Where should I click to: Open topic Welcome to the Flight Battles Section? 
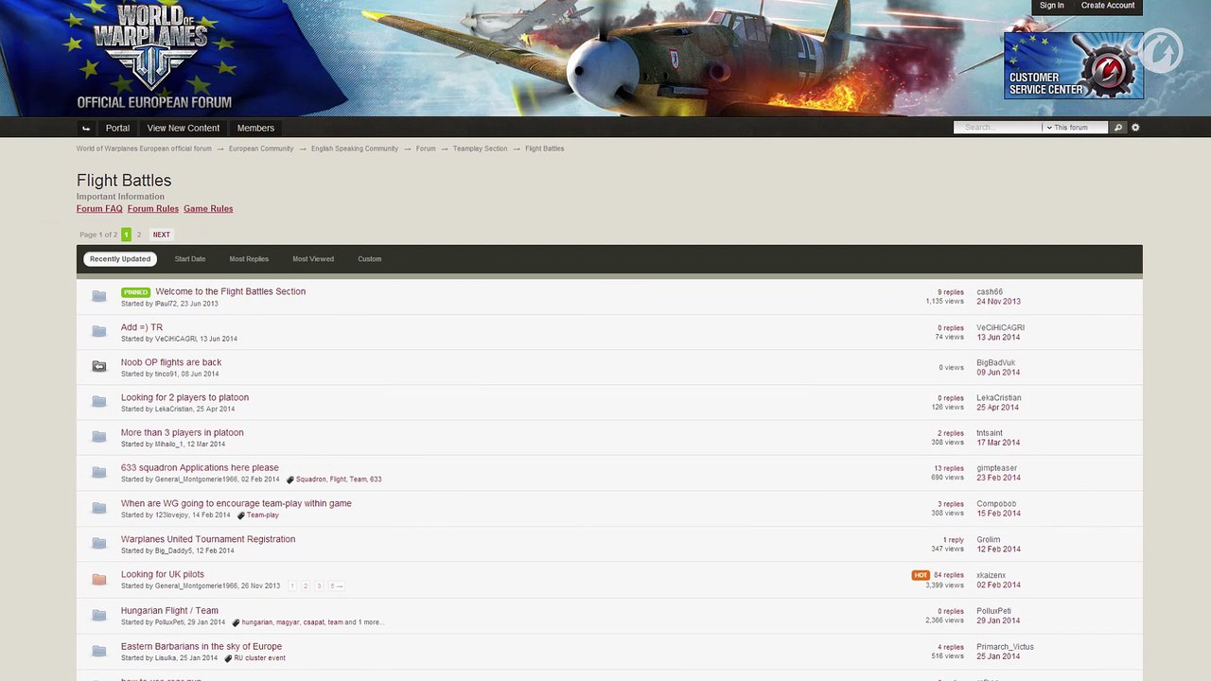point(231,291)
